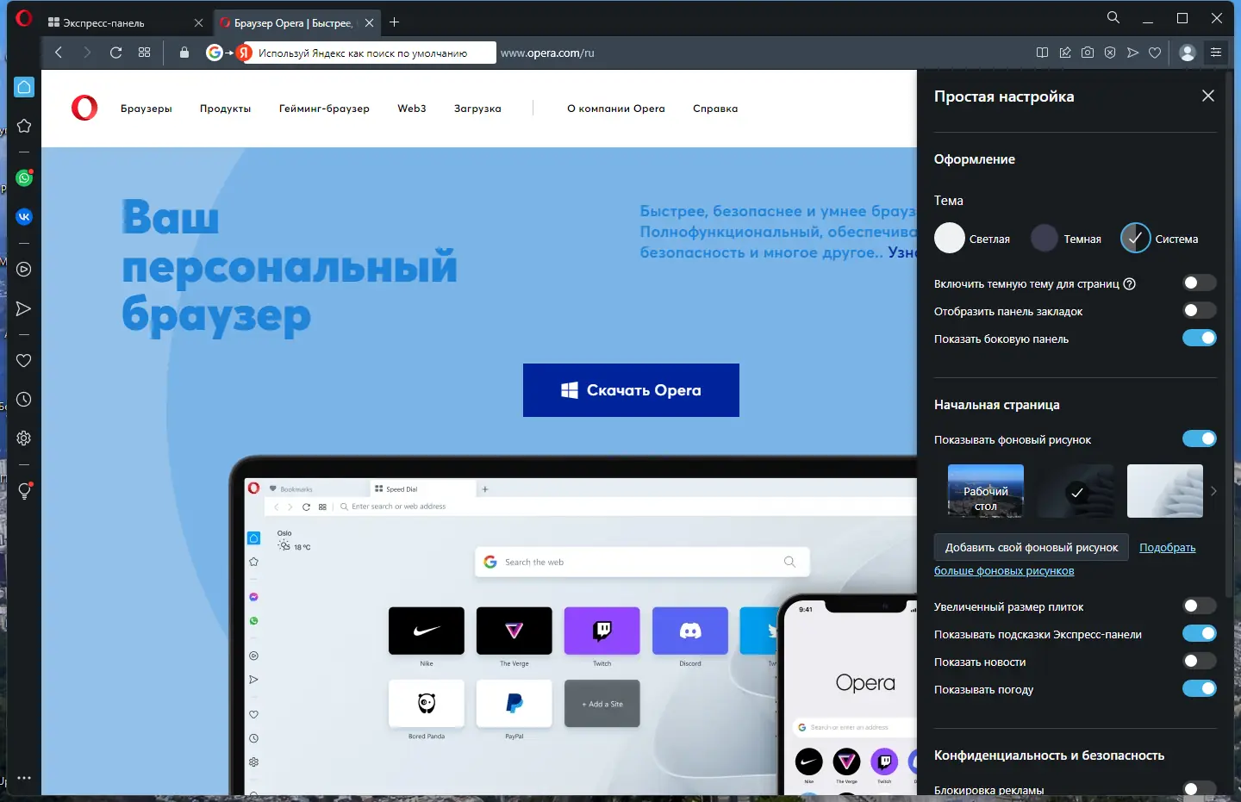Open browser Settings via the gear sidebar icon
Viewport: 1241px width, 802px height.
[x=23, y=438]
